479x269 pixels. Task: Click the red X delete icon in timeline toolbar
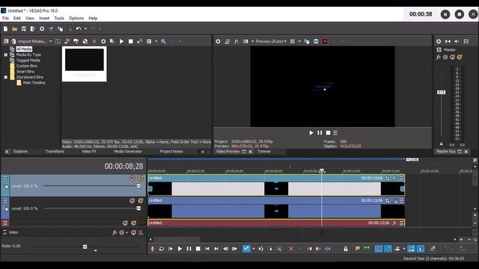point(291,249)
